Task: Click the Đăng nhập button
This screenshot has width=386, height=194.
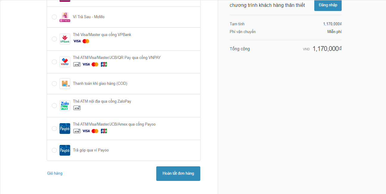Action: [x=328, y=5]
